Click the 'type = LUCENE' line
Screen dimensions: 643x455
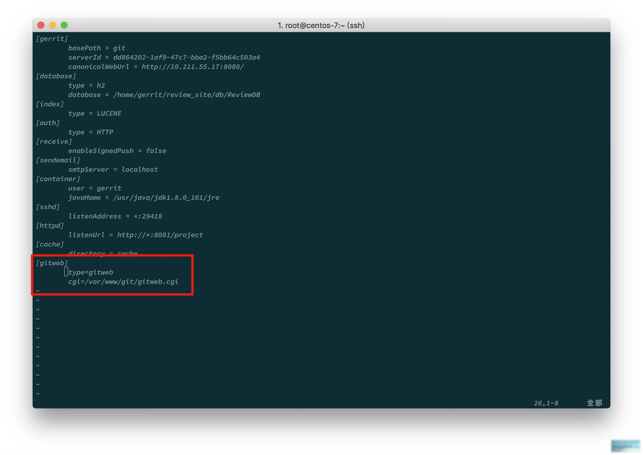pos(95,114)
